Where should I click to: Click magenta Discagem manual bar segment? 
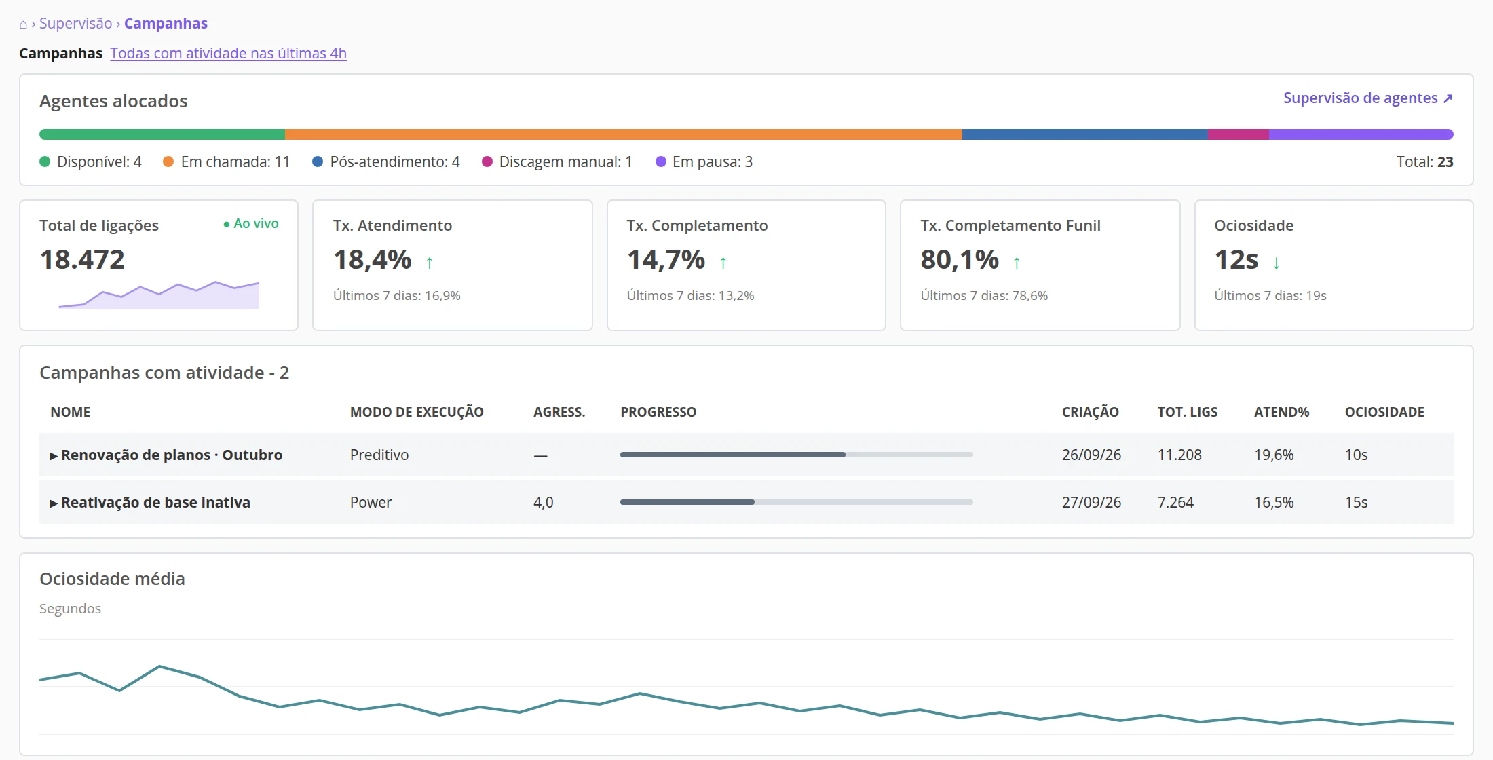1239,134
